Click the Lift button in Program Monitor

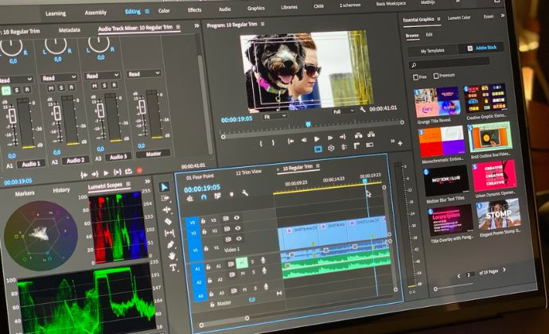tap(358, 135)
